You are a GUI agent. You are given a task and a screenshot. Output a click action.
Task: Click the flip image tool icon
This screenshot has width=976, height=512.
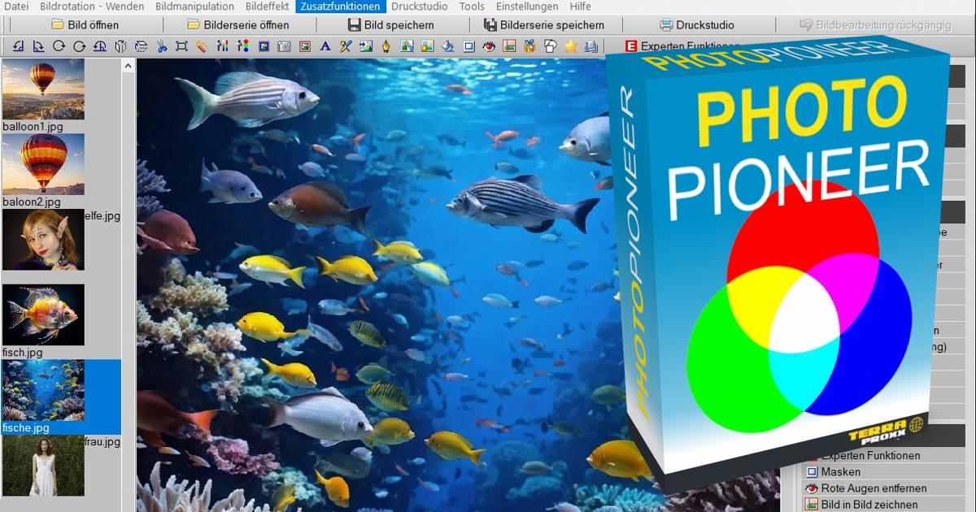[120, 46]
